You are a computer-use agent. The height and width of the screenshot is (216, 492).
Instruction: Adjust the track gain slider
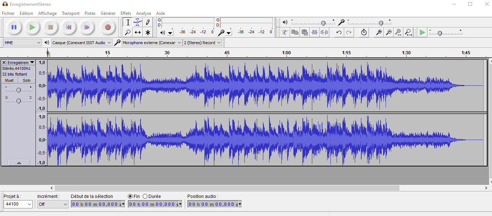point(18,89)
